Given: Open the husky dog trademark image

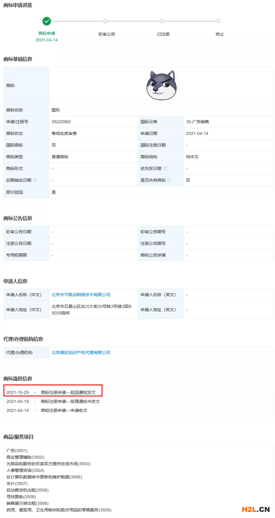Looking at the screenshot, I should pos(161,85).
